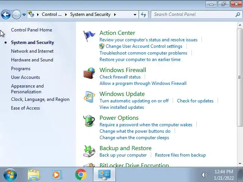Click the Control Panel address bar icon
The height and width of the screenshot is (182, 243).
[31, 14]
